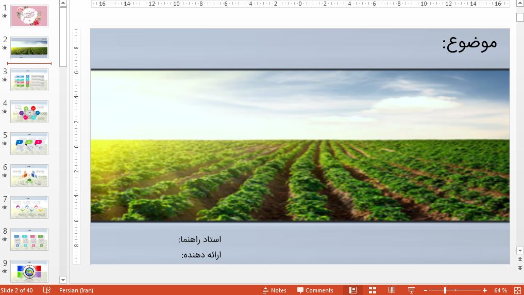
Task: Click the zoom out minus button
Action: pos(426,291)
